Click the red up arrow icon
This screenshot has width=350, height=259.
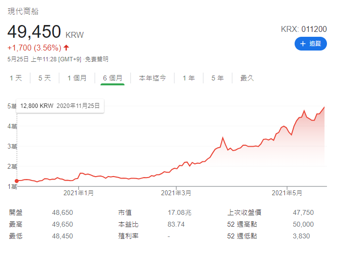(x=66, y=48)
